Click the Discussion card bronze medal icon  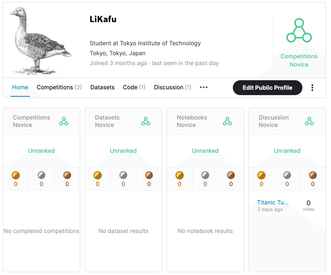313,175
